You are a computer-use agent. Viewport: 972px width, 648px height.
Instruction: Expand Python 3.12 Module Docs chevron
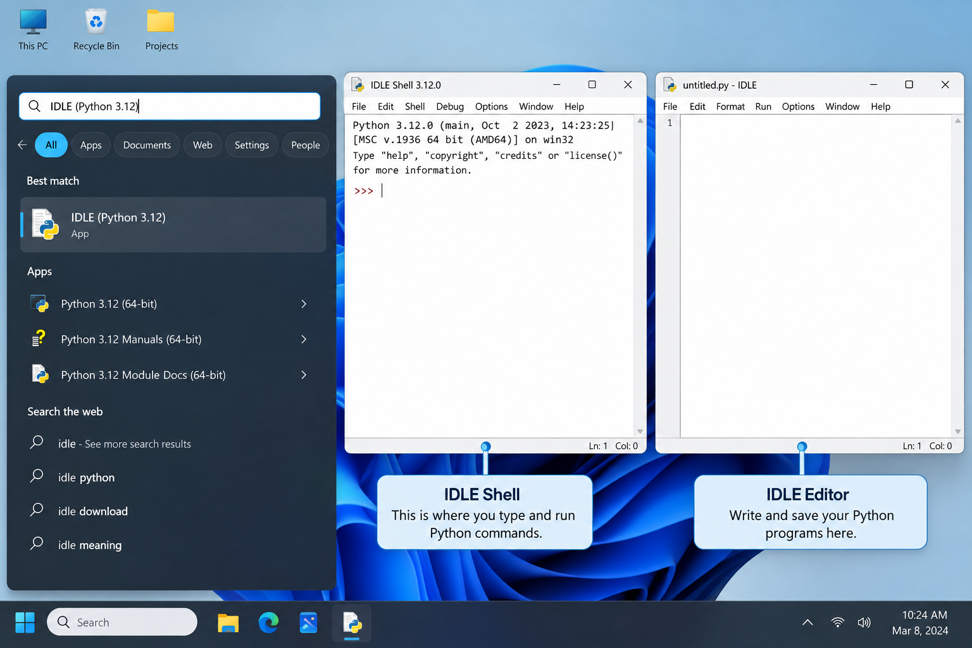[x=304, y=375]
